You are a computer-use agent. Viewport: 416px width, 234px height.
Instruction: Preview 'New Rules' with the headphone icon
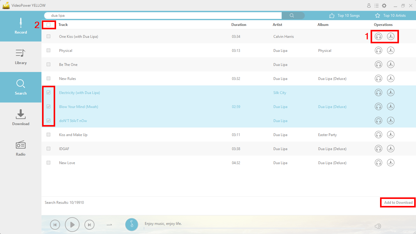click(x=378, y=78)
